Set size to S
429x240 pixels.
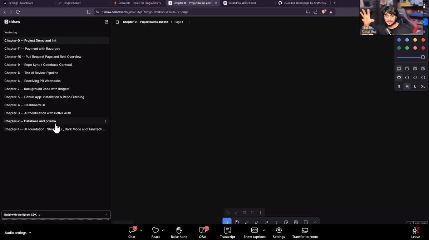pos(399,87)
